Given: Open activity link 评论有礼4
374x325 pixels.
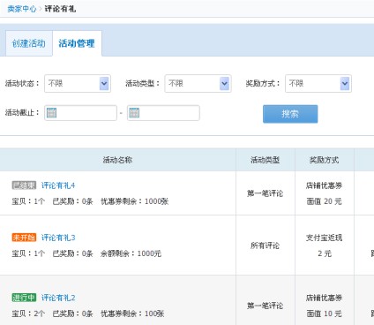Looking at the screenshot, I should coord(58,185).
